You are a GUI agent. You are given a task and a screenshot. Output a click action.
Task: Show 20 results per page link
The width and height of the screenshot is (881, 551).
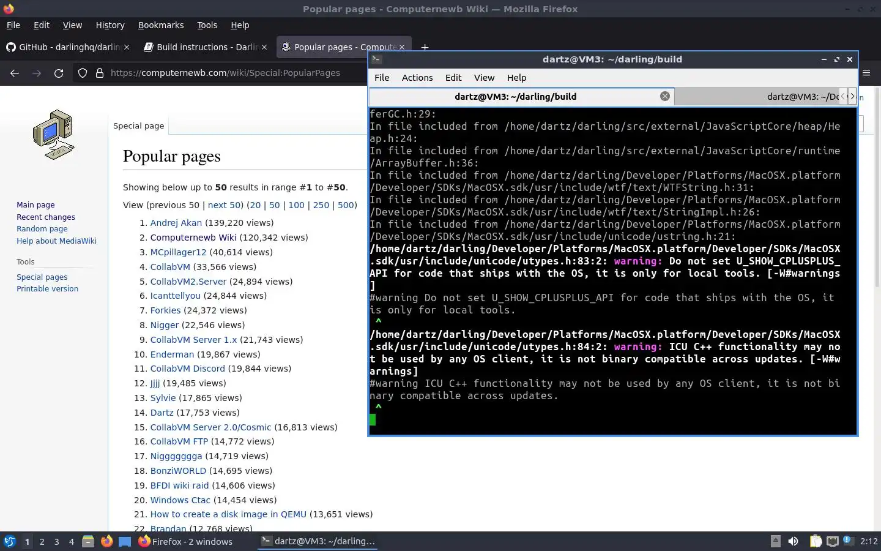(x=255, y=205)
